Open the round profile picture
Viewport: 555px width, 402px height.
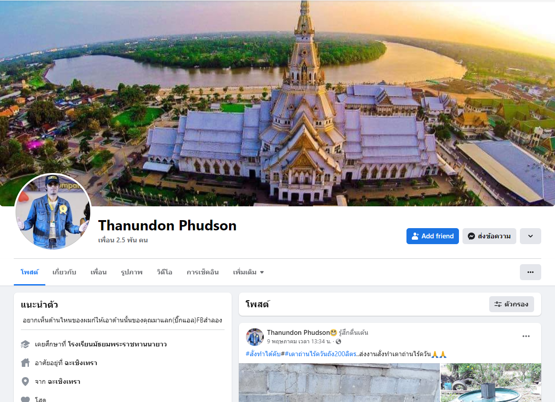coord(53,212)
